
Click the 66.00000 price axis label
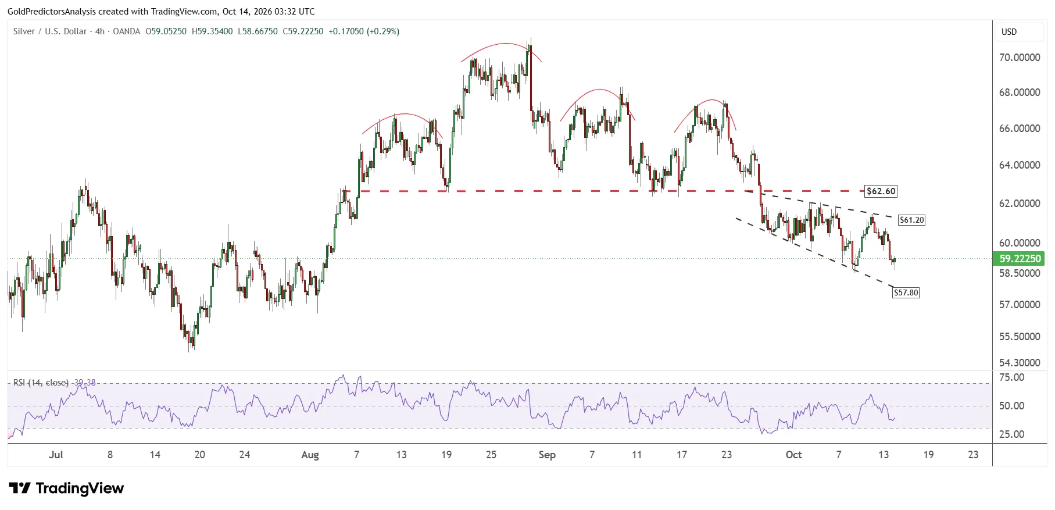point(1020,129)
